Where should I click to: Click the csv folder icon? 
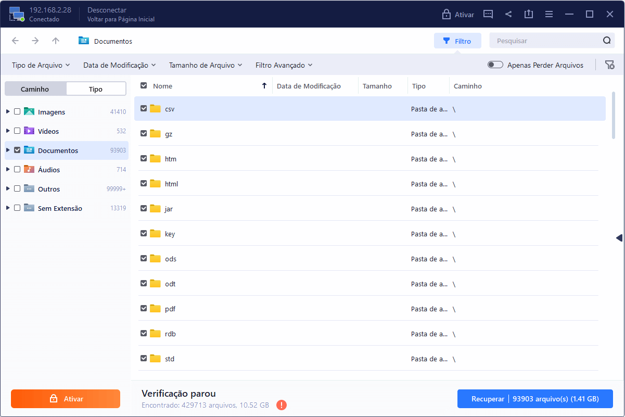tap(155, 108)
